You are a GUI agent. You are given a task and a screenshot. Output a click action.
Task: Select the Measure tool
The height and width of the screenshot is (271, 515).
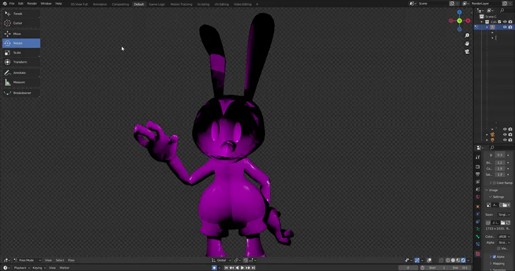pos(21,82)
